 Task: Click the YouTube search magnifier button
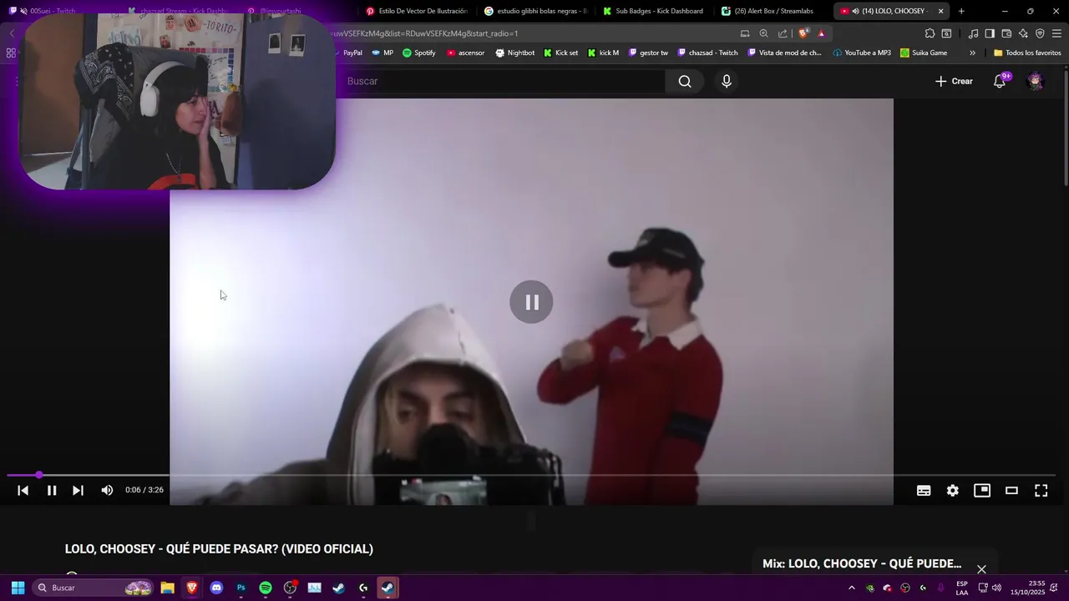[685, 81]
